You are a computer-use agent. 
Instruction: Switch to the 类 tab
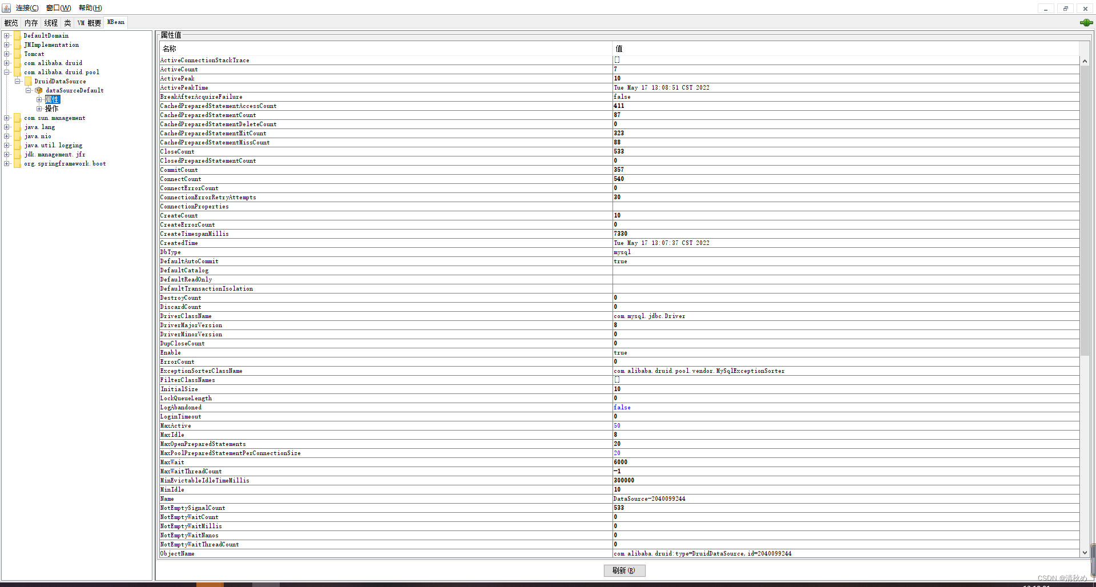coord(67,23)
